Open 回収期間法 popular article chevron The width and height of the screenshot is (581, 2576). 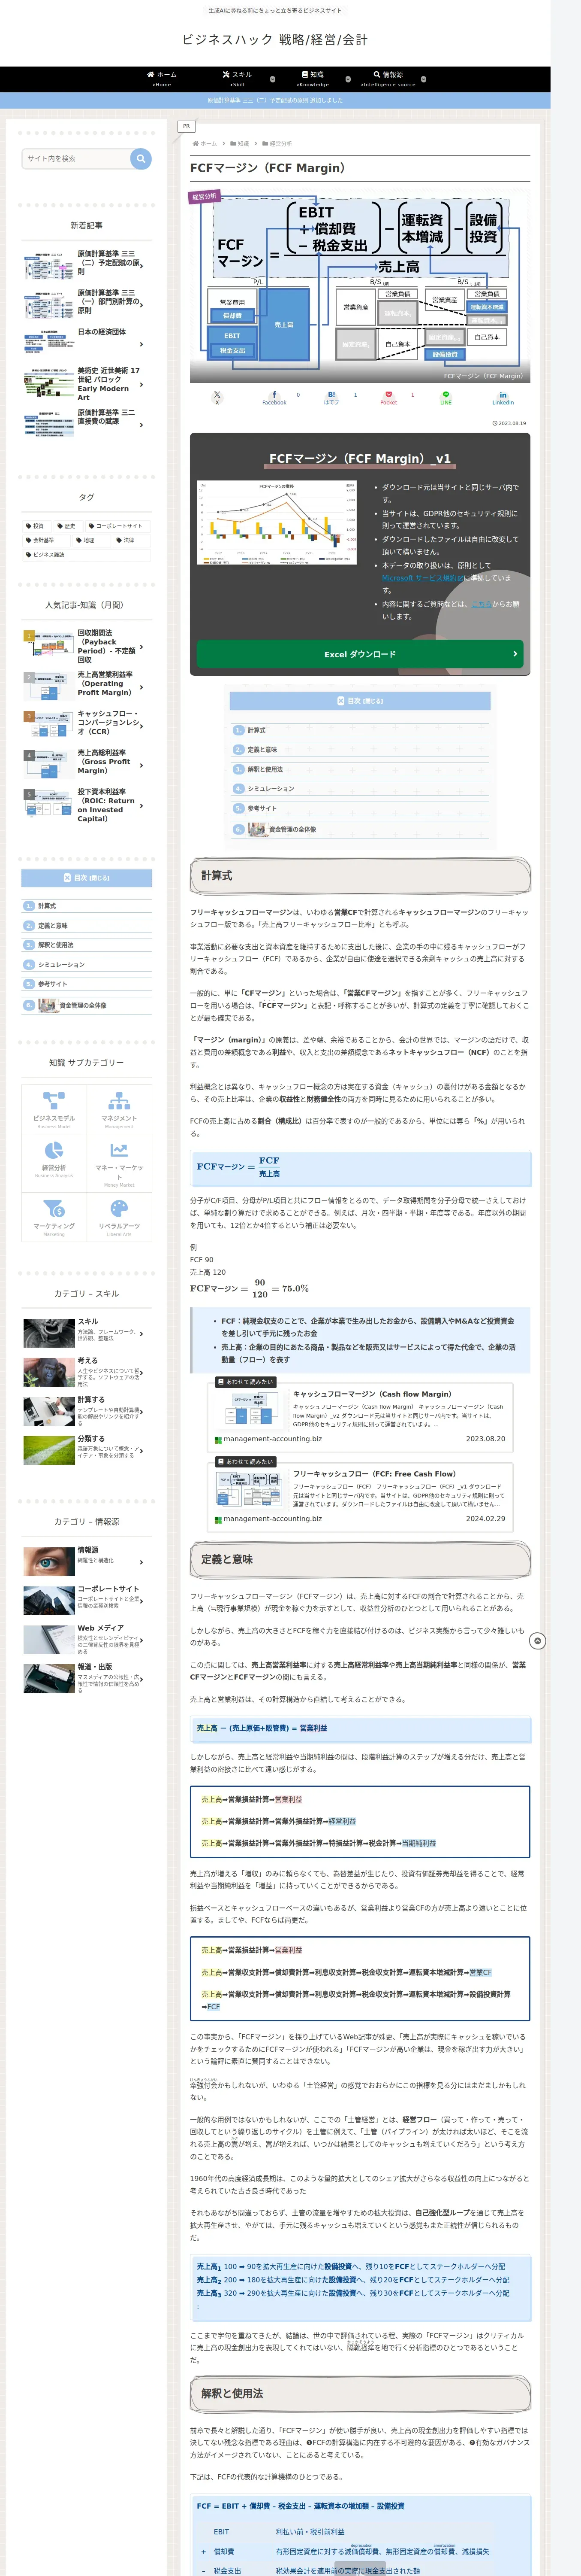142,647
